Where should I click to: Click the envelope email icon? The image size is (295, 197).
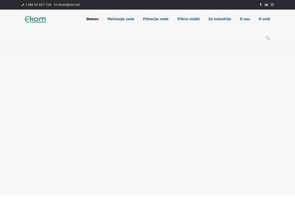(56, 5)
